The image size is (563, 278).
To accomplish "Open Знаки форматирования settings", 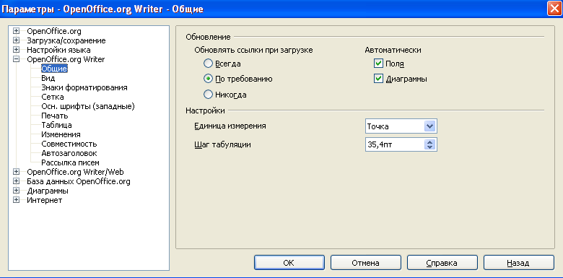I will coord(84,87).
